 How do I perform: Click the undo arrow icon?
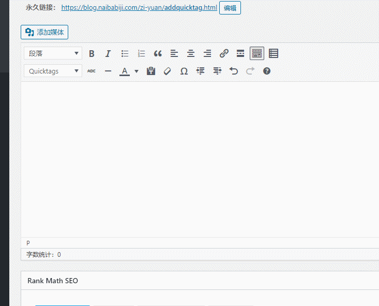tap(234, 71)
